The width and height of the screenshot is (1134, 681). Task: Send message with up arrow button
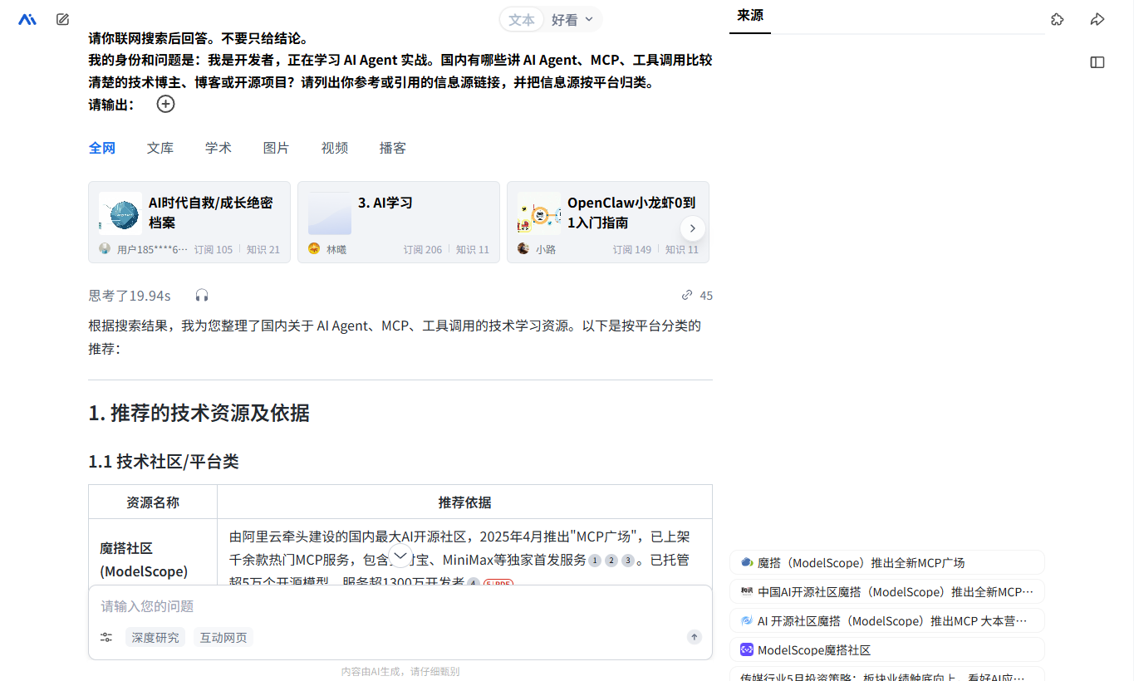pos(695,637)
